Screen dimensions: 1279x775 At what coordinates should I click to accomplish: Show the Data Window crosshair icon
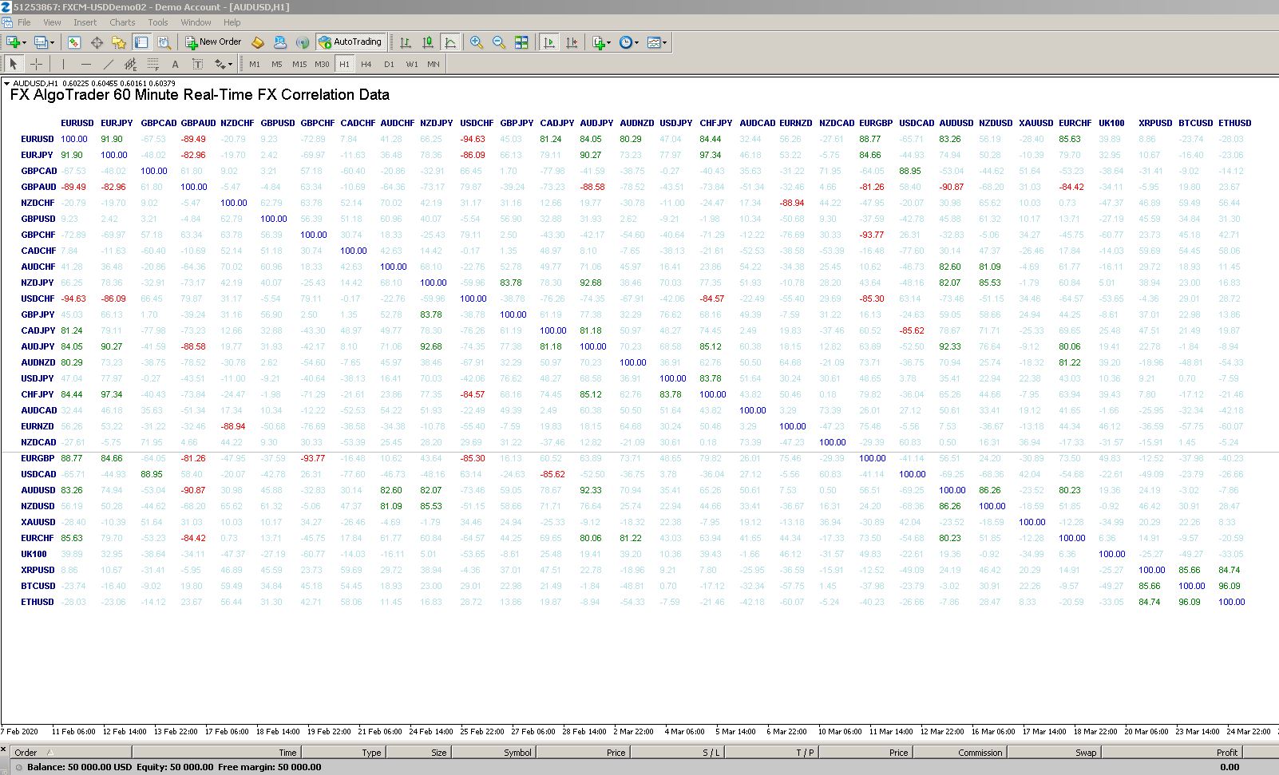[x=97, y=42]
